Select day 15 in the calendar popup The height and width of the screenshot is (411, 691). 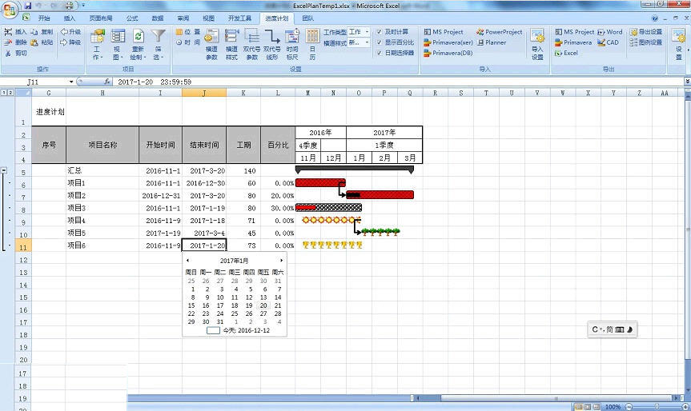[x=191, y=305]
